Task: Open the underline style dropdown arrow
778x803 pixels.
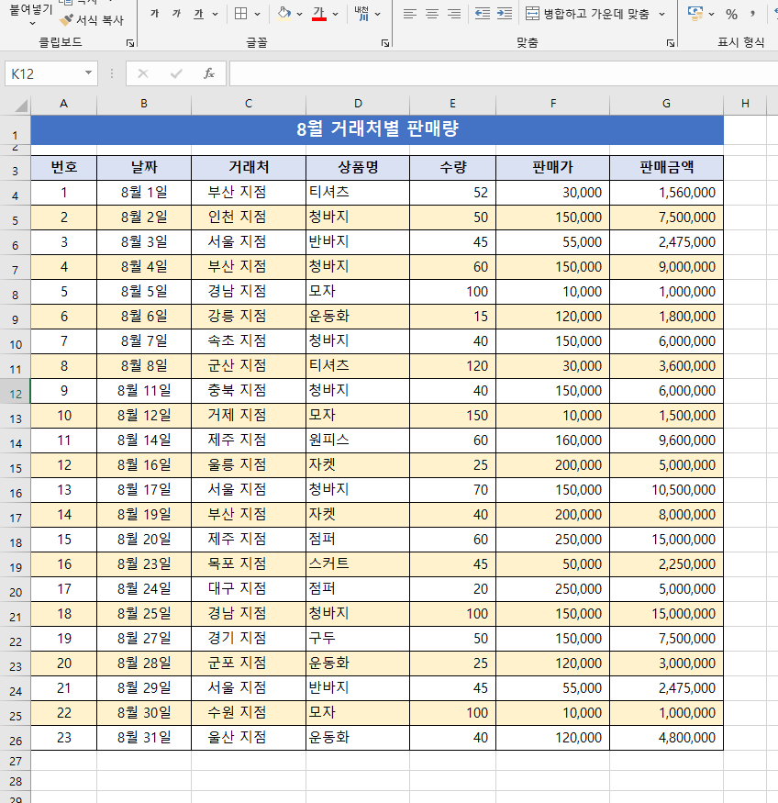Action: point(215,15)
